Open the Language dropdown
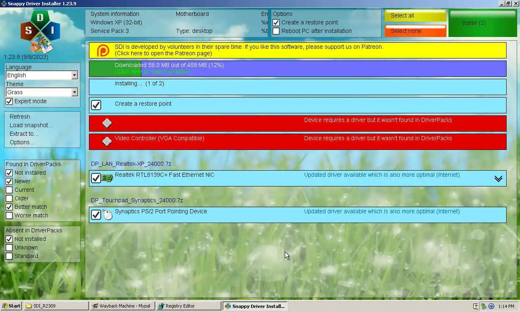 42,75
